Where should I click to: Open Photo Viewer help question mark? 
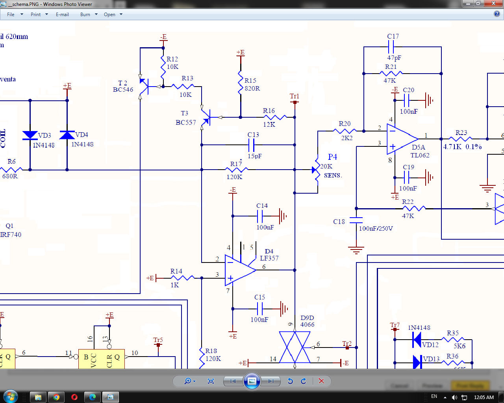497,14
